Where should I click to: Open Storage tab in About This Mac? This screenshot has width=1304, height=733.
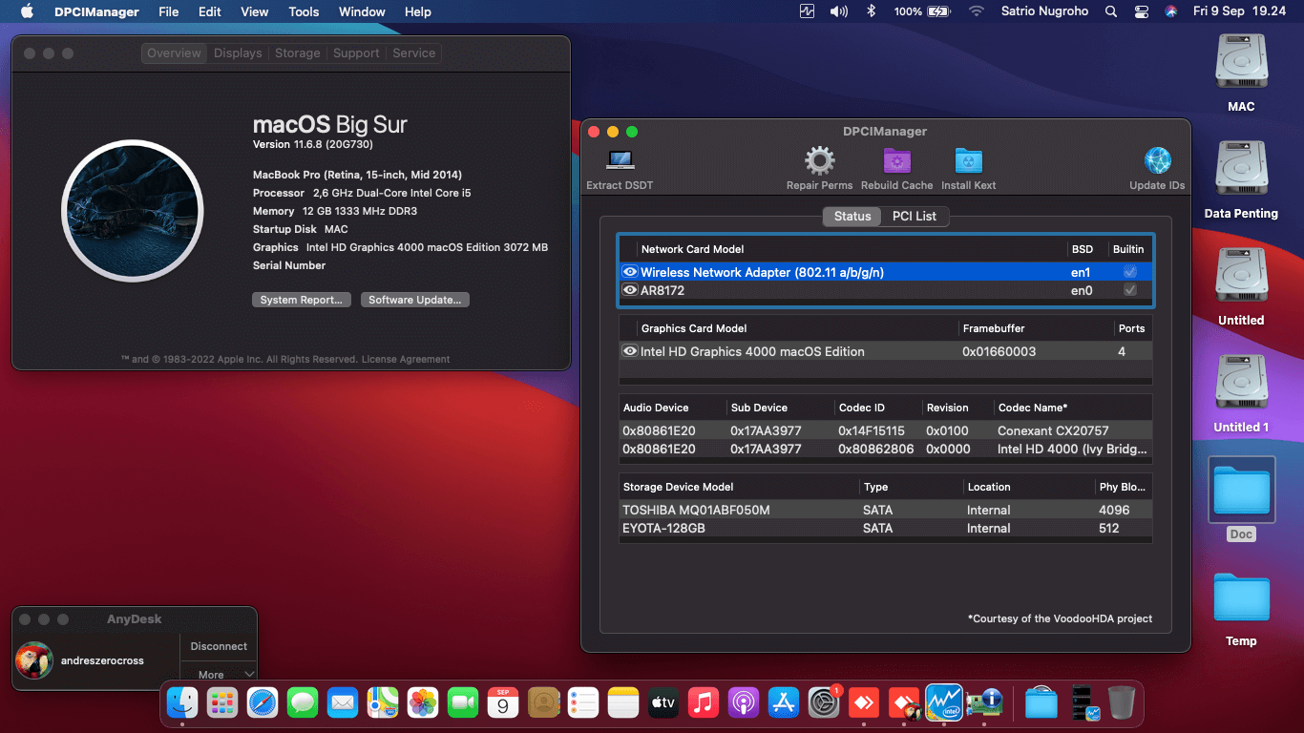point(298,53)
